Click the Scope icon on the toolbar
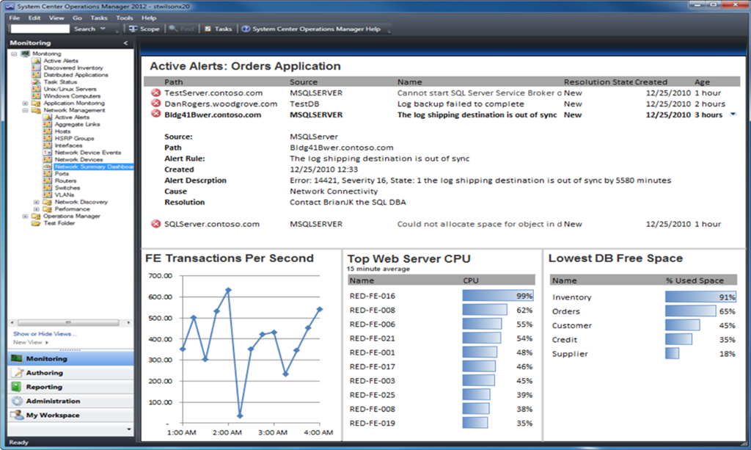Image resolution: width=751 pixels, height=450 pixels. 132,29
